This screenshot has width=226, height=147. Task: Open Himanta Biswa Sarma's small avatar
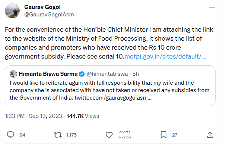(x=13, y=74)
